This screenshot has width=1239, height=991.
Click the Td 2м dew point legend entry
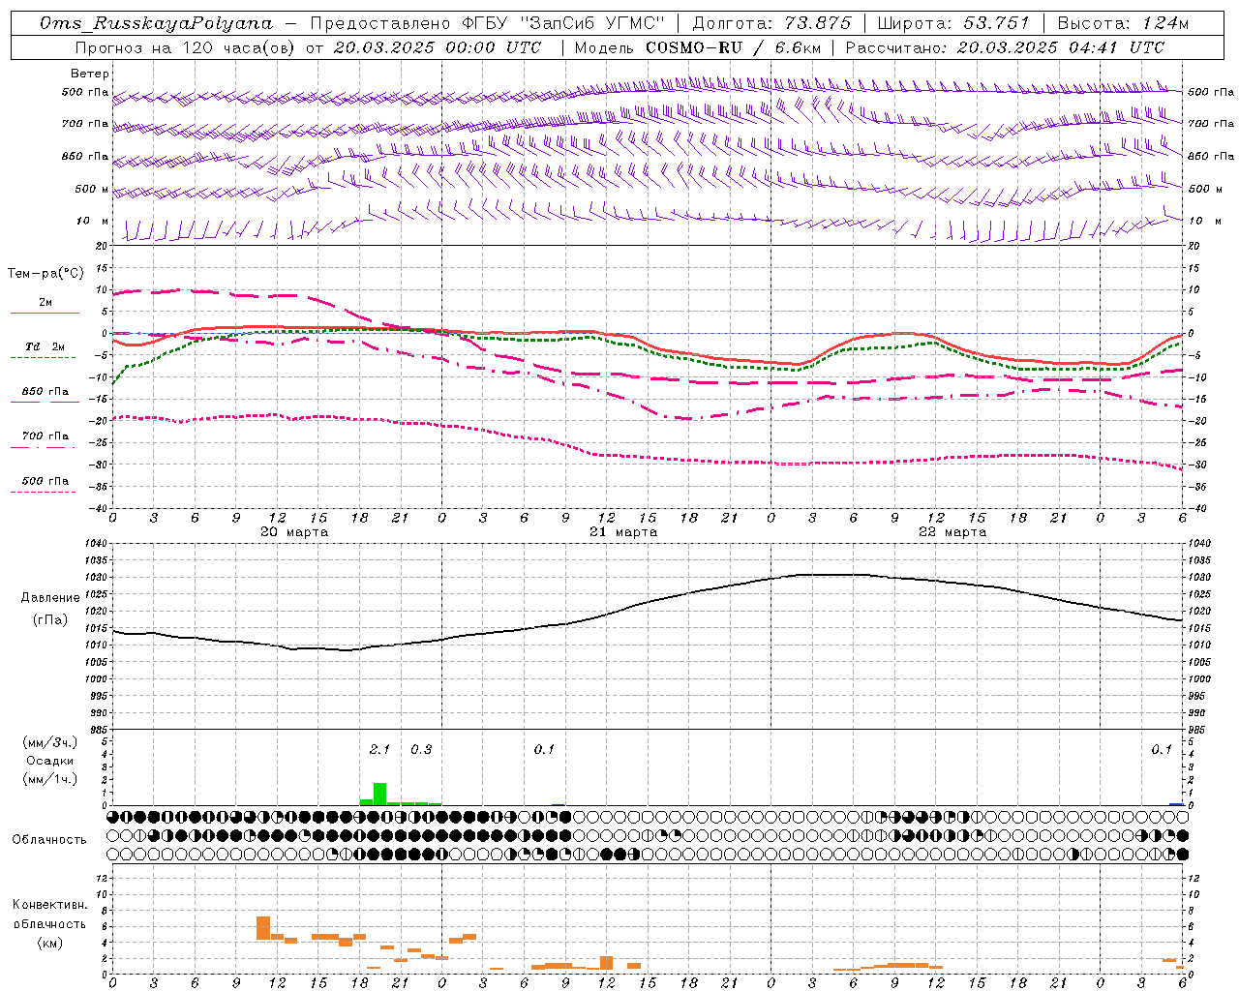tap(45, 346)
